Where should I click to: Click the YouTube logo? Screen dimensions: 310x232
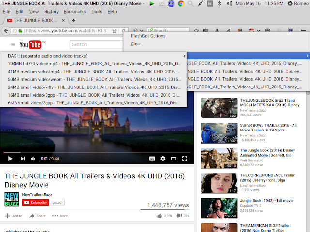point(31,44)
